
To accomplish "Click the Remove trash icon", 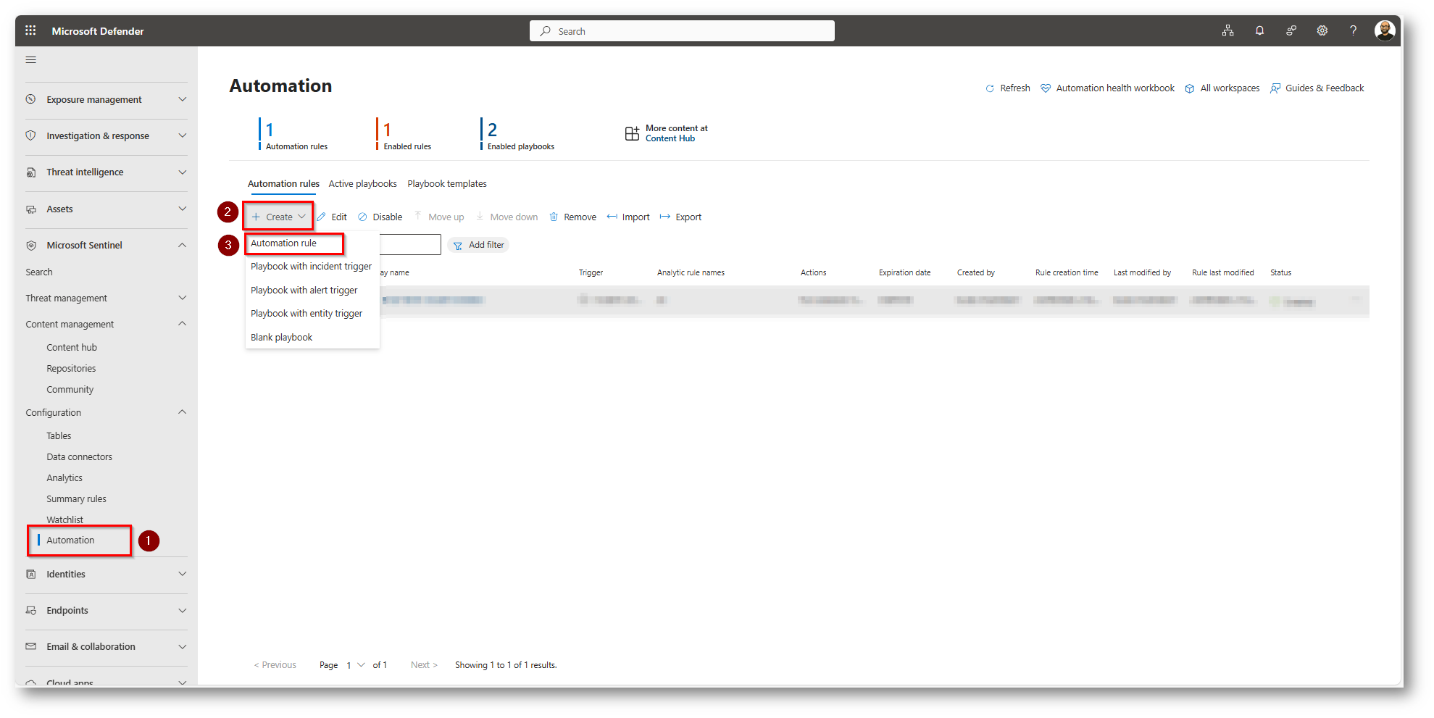I will coord(554,217).
